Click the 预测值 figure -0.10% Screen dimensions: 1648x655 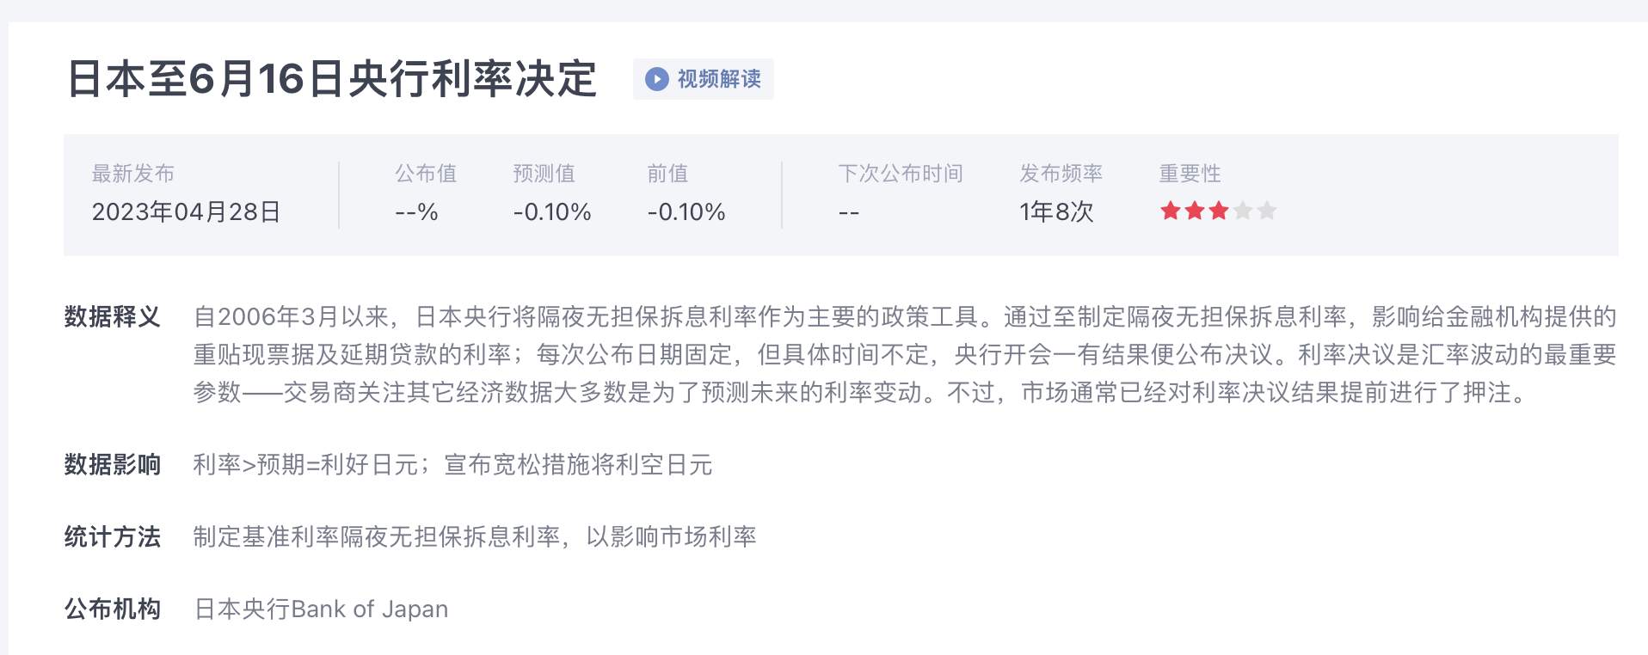click(552, 211)
